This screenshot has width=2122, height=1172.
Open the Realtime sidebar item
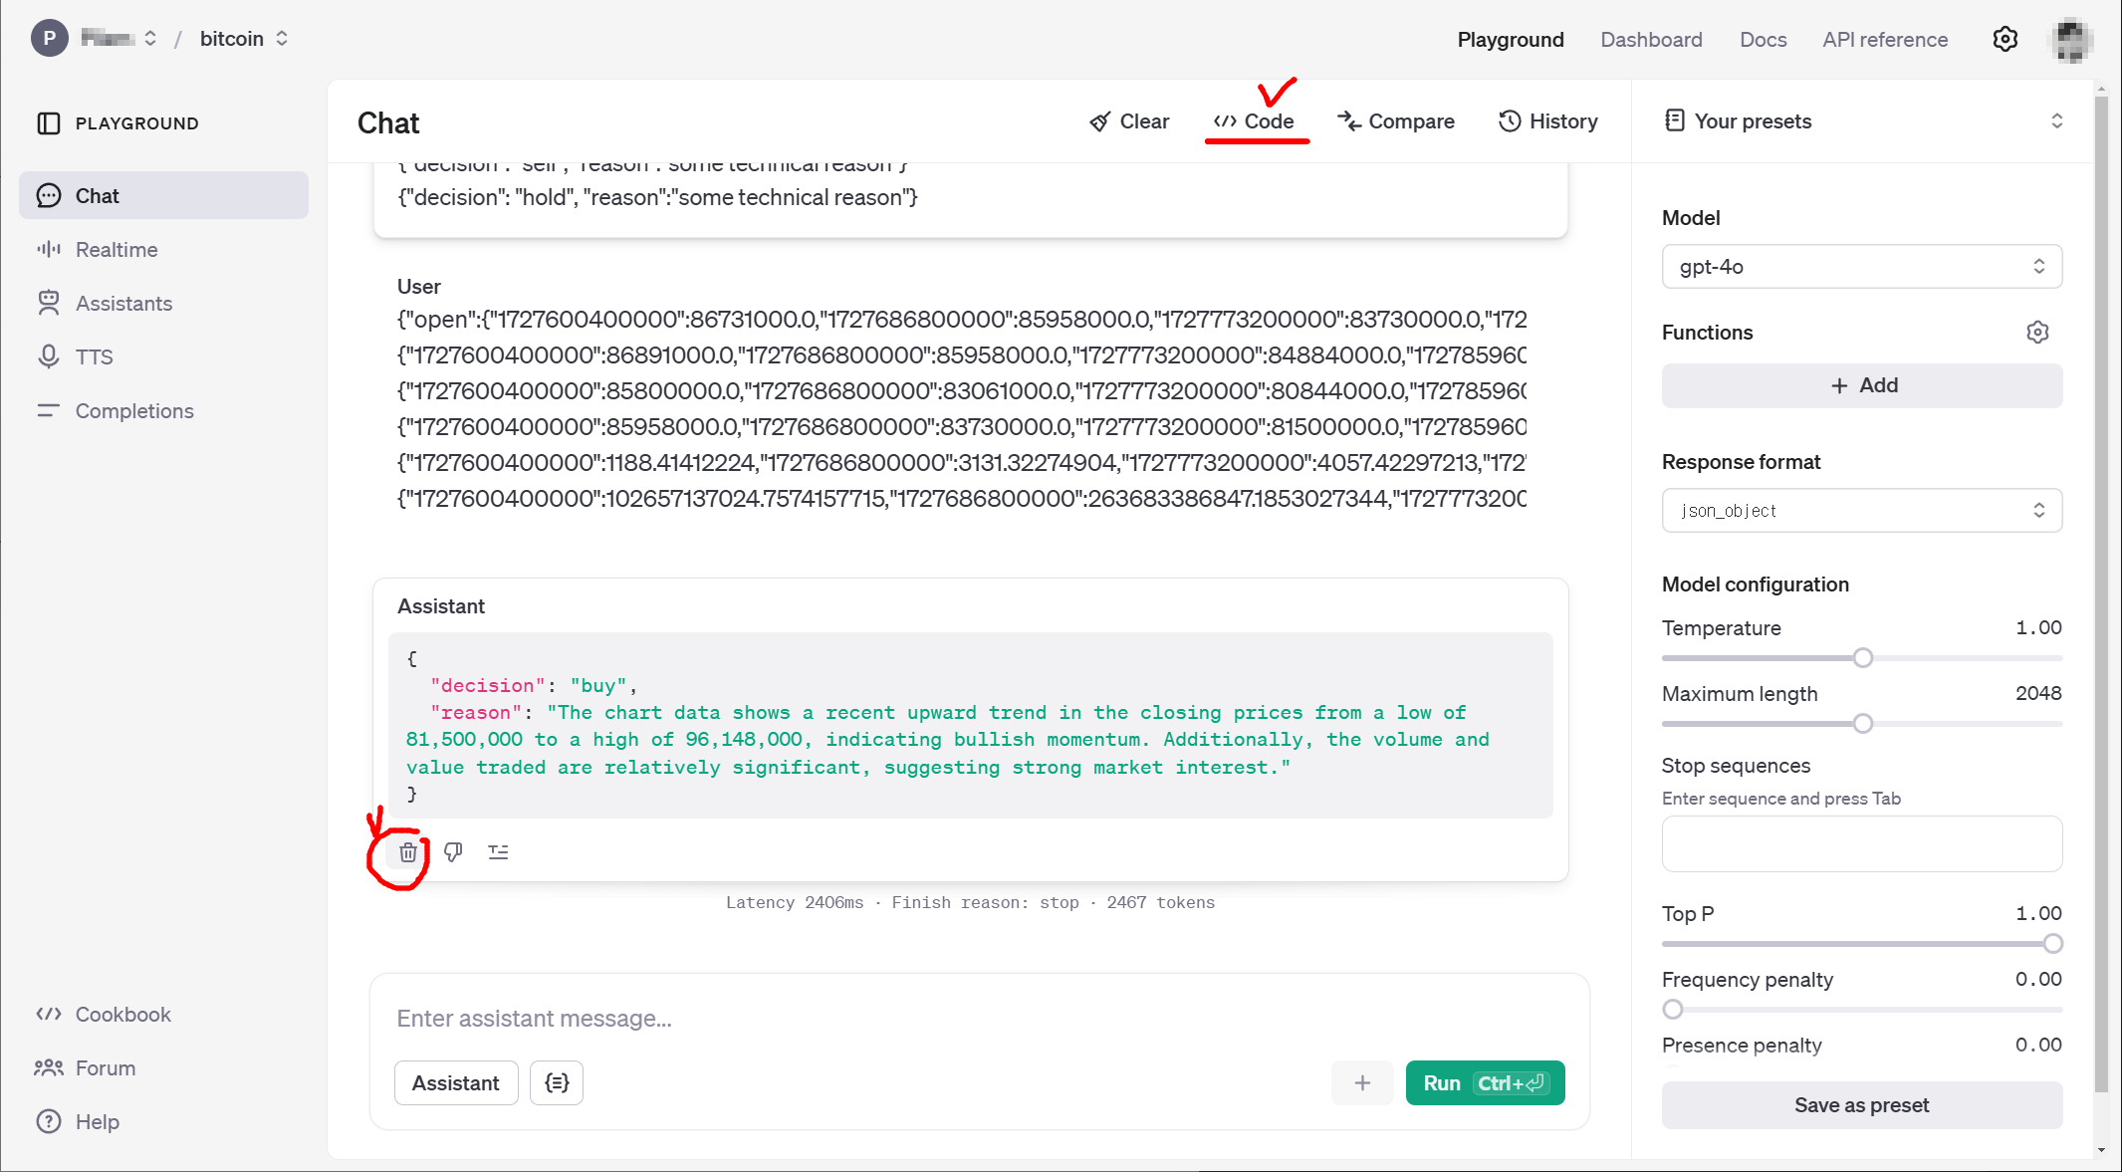pyautogui.click(x=117, y=250)
